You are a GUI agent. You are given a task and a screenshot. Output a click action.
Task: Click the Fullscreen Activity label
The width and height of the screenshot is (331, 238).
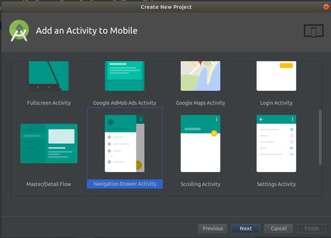click(x=49, y=103)
